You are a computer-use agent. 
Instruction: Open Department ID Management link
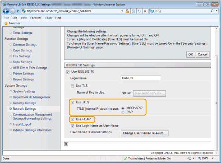pyautogui.click(x=32, y=97)
